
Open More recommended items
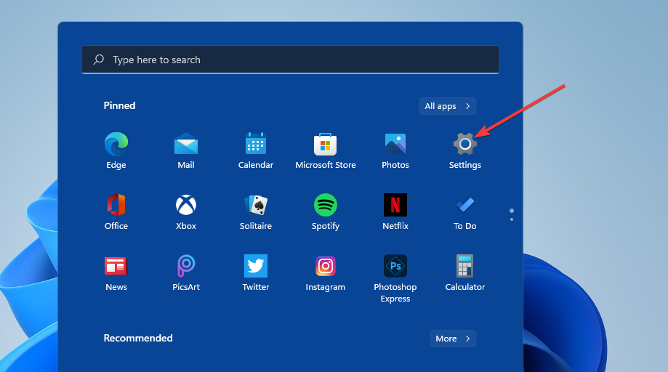(453, 339)
